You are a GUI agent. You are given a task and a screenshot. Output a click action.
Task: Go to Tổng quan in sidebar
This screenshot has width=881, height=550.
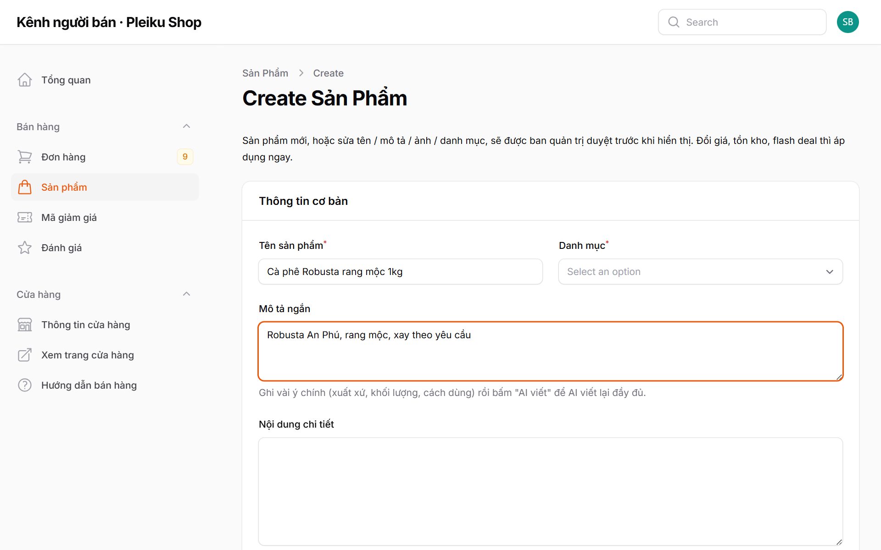click(x=105, y=80)
